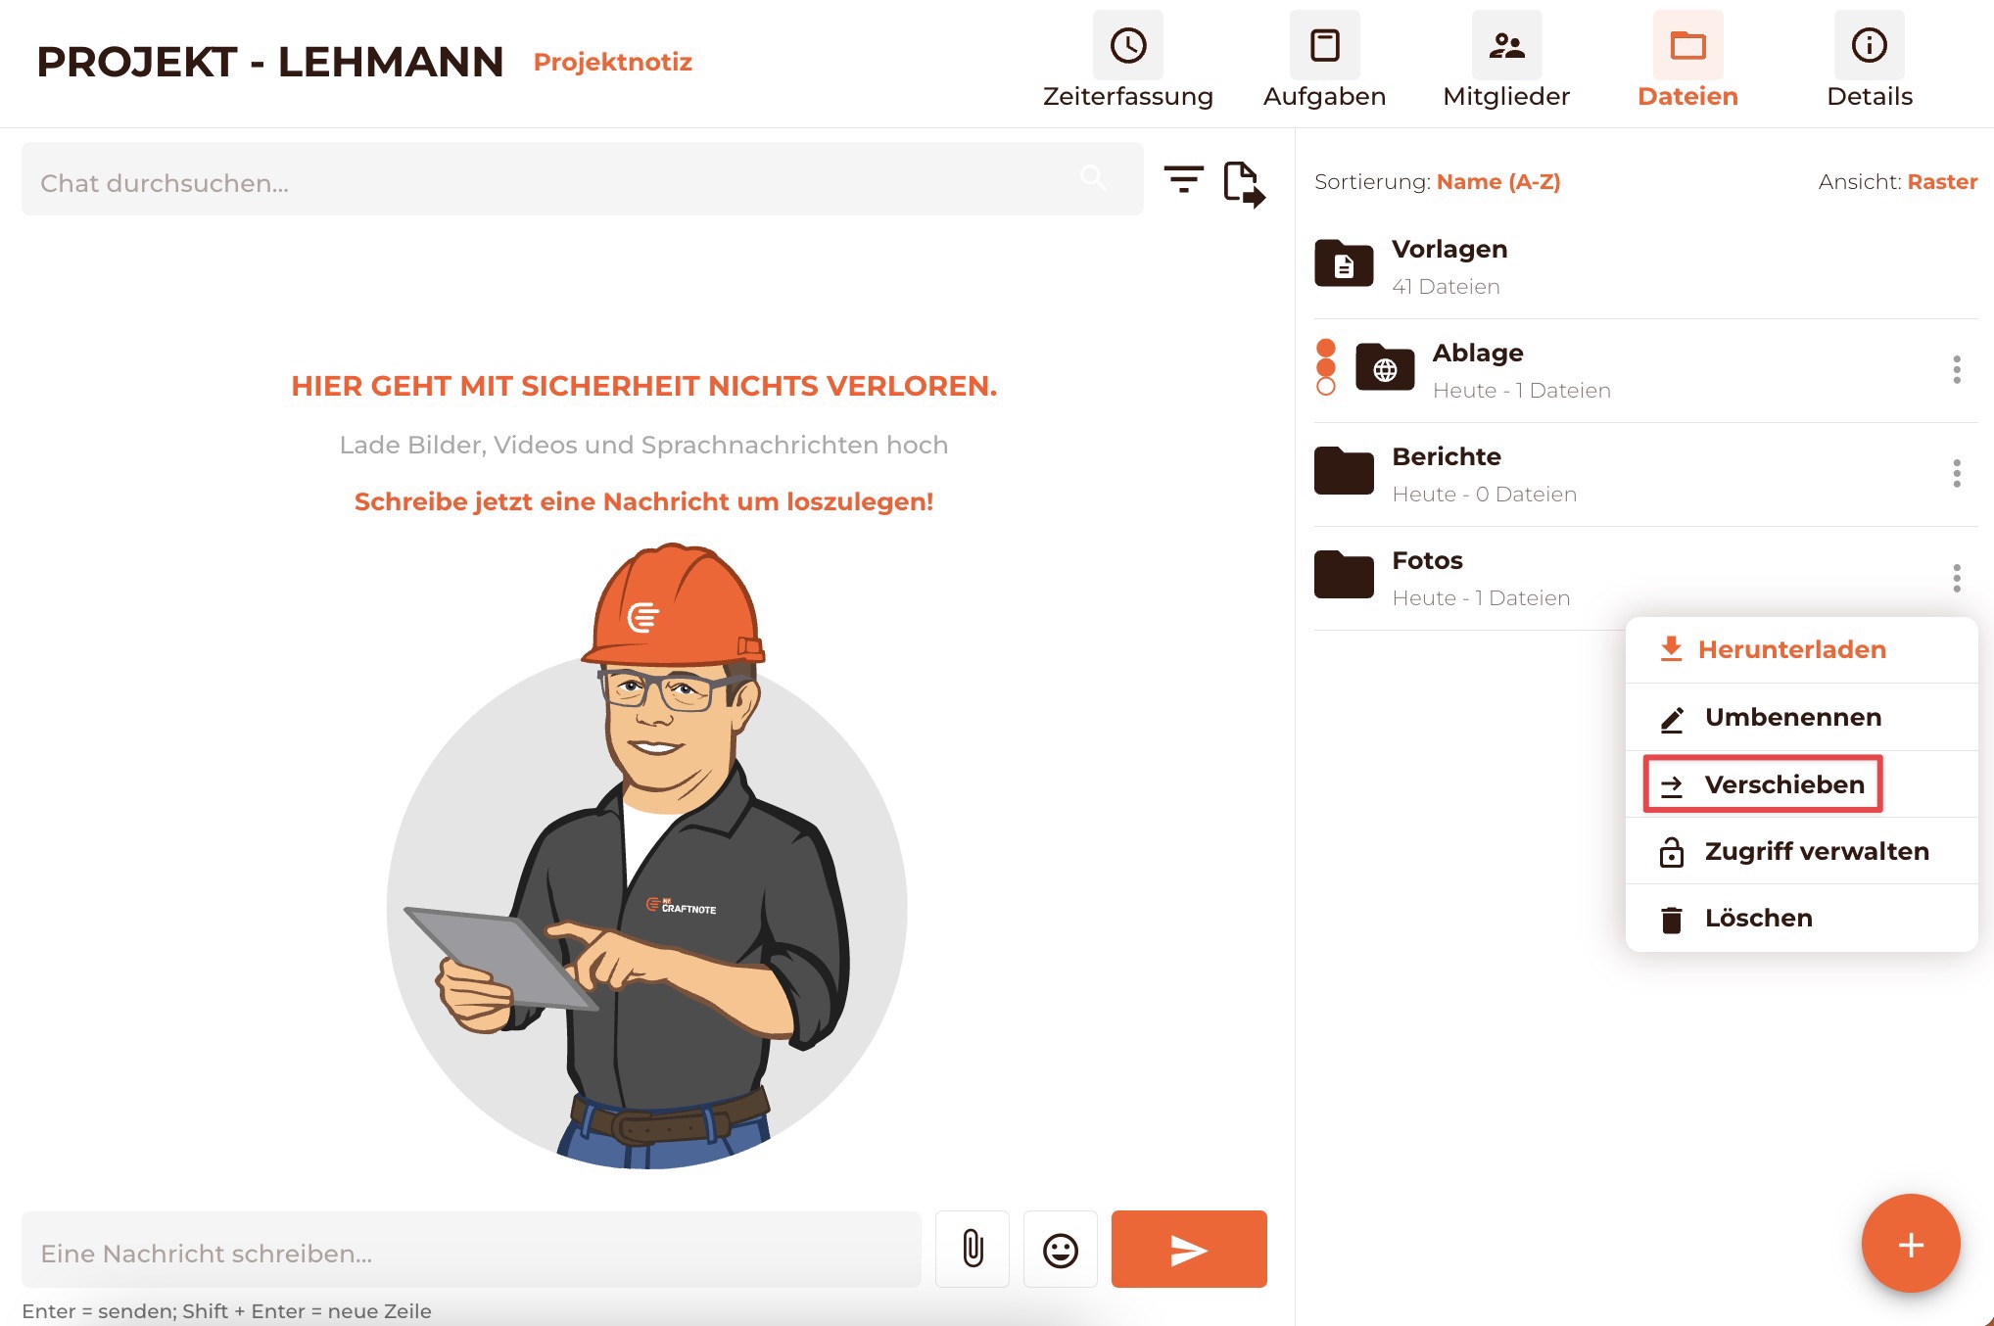1994x1326 pixels.
Task: Open the Zeiterfassung clock icon
Action: point(1127,46)
